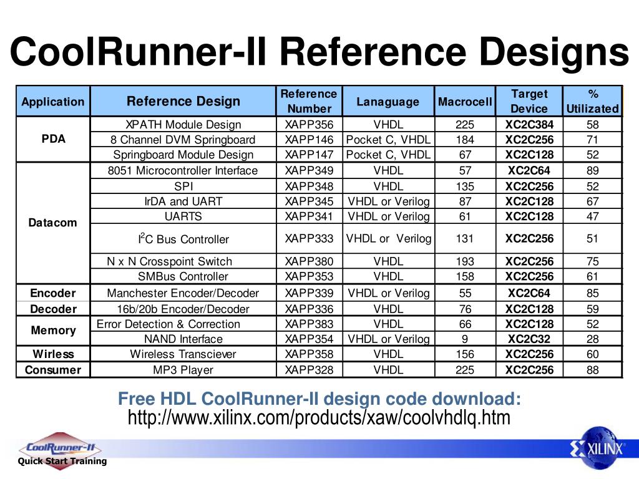This screenshot has height=479, width=639.
Task: Select reference number XAPP147
Action: (x=310, y=155)
